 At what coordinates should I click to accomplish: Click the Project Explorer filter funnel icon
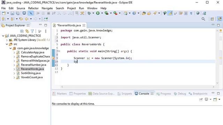coord(32,31)
